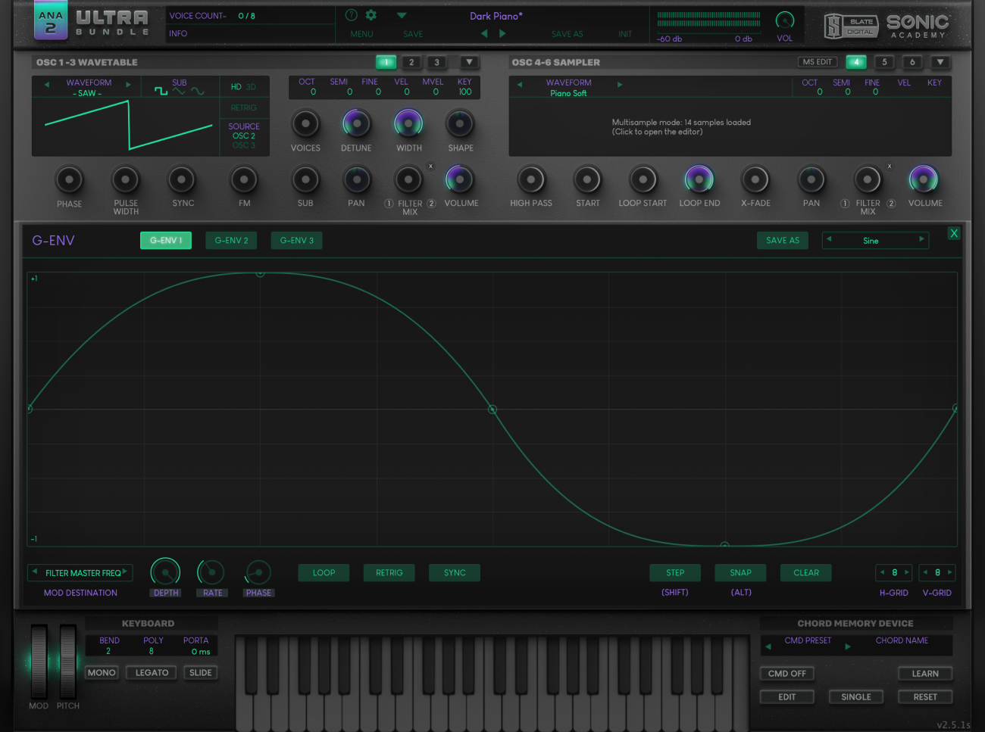Increase V-GRID value arrow
This screenshot has width=985, height=732.
click(x=949, y=572)
